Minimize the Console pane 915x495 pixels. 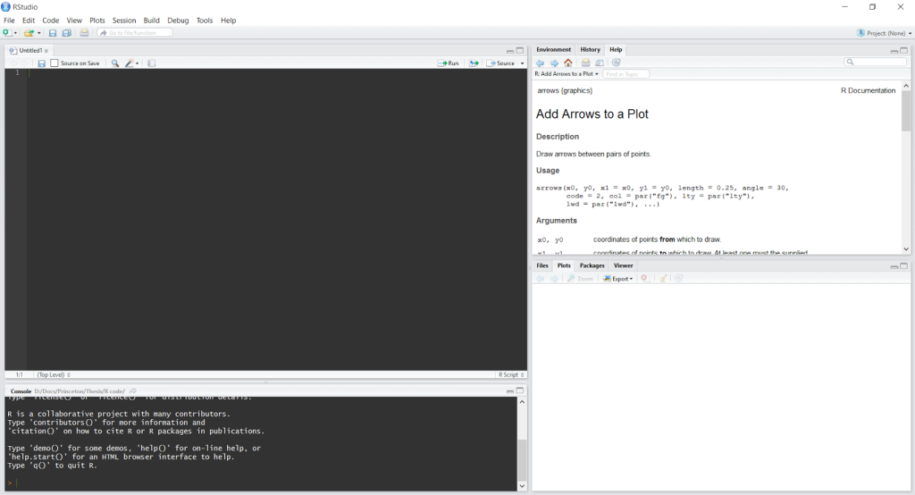[x=510, y=391]
